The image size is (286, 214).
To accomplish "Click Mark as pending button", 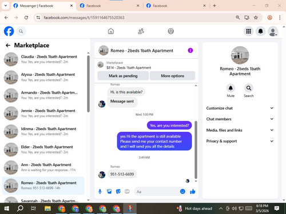I will pos(123,76).
